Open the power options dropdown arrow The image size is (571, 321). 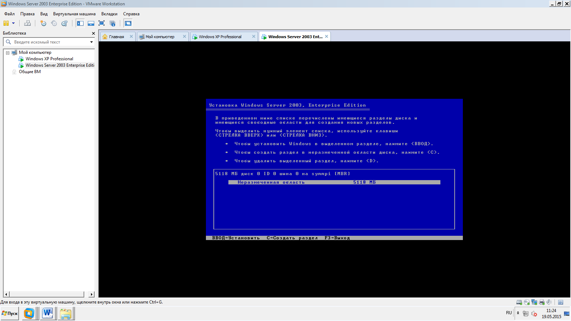pos(14,23)
